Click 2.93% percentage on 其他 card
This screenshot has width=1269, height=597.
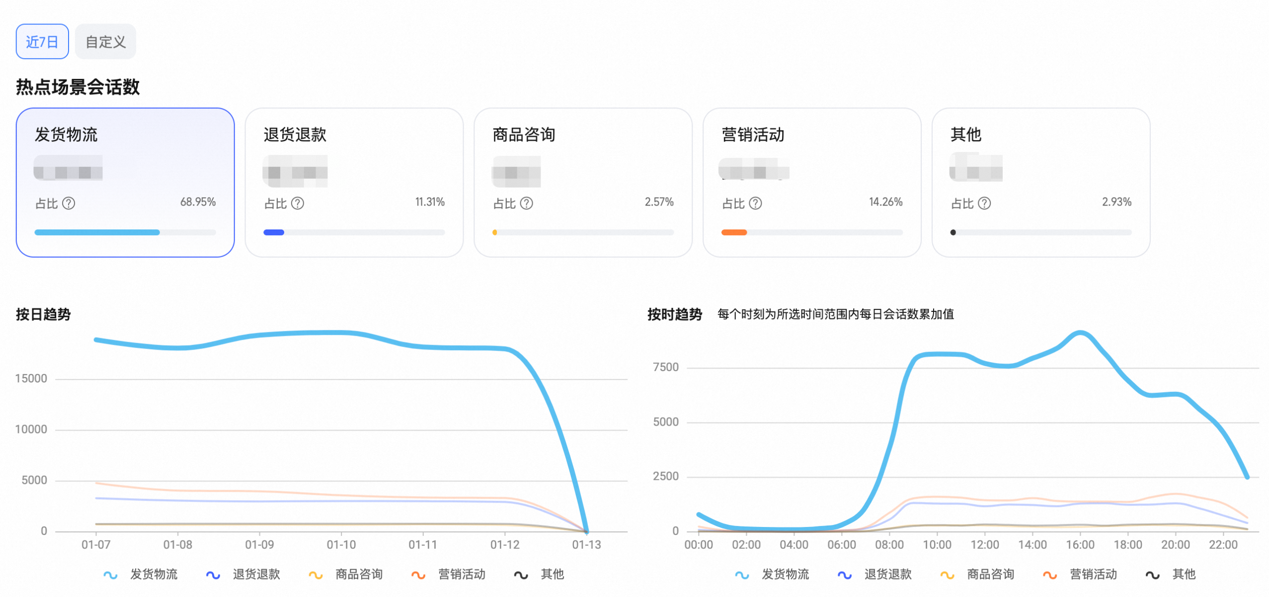coord(1116,202)
